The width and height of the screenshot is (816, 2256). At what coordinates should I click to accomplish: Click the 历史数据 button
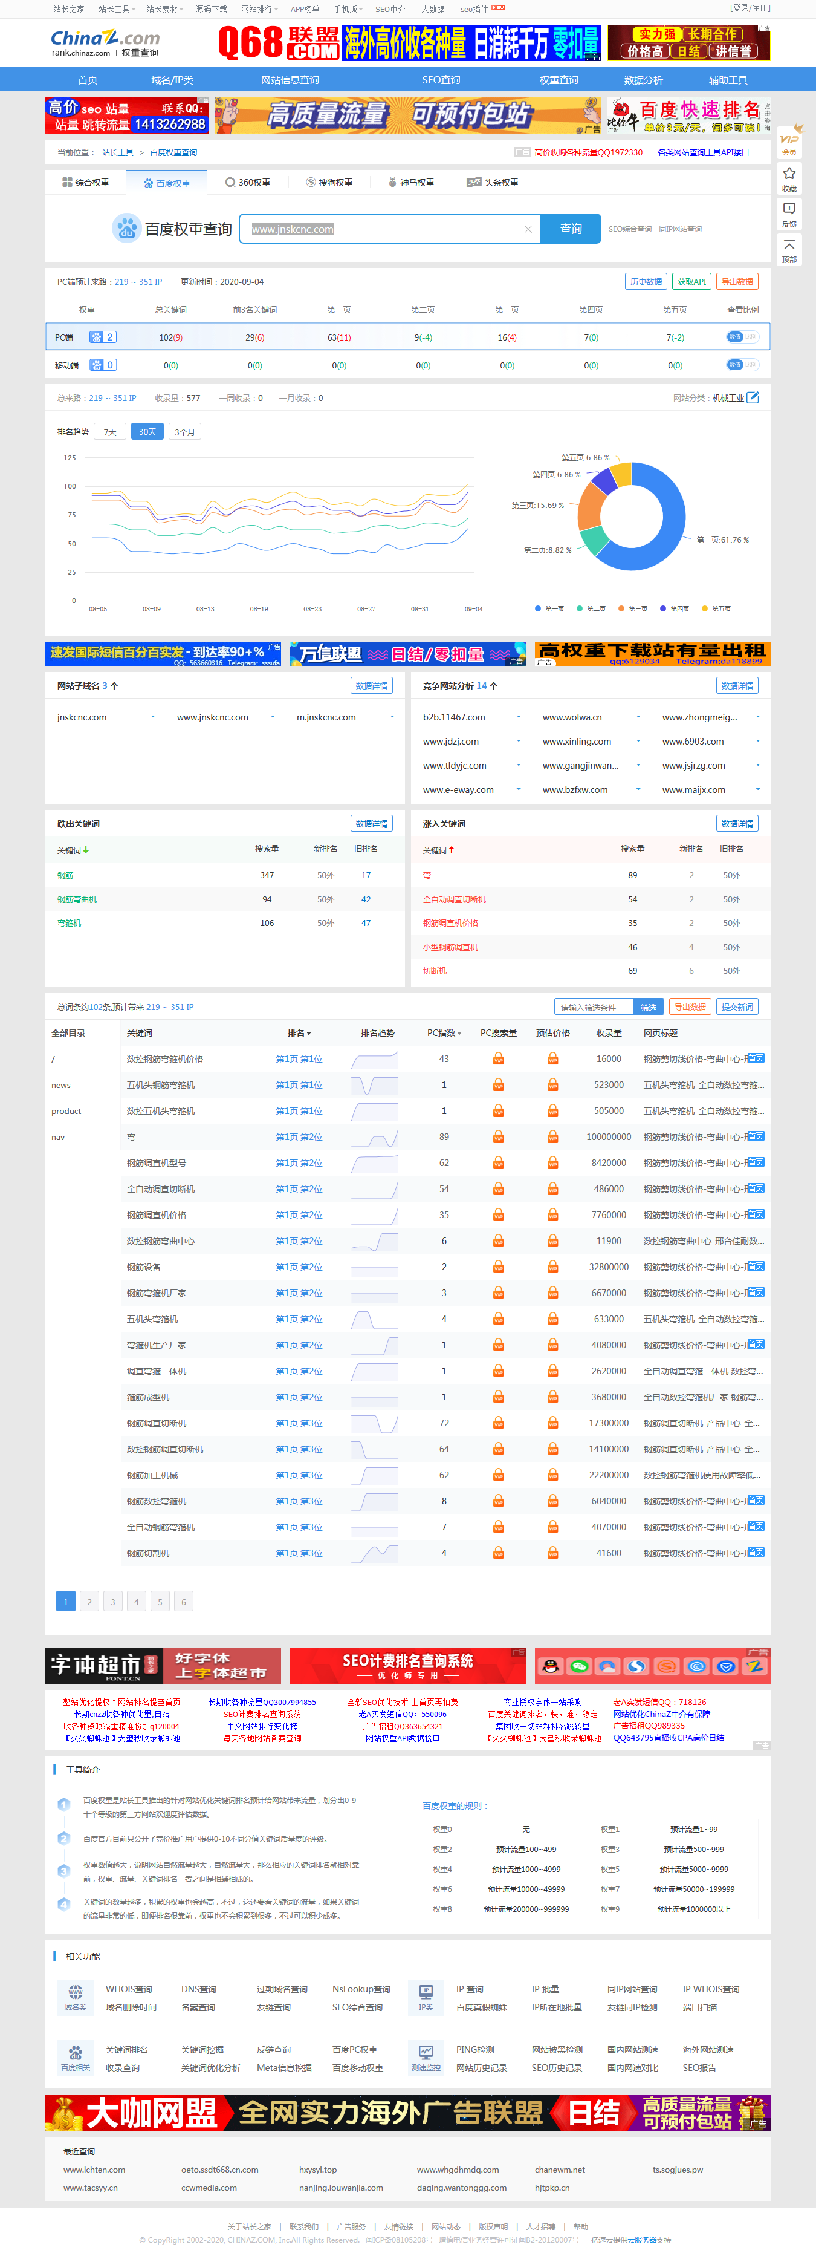click(646, 282)
